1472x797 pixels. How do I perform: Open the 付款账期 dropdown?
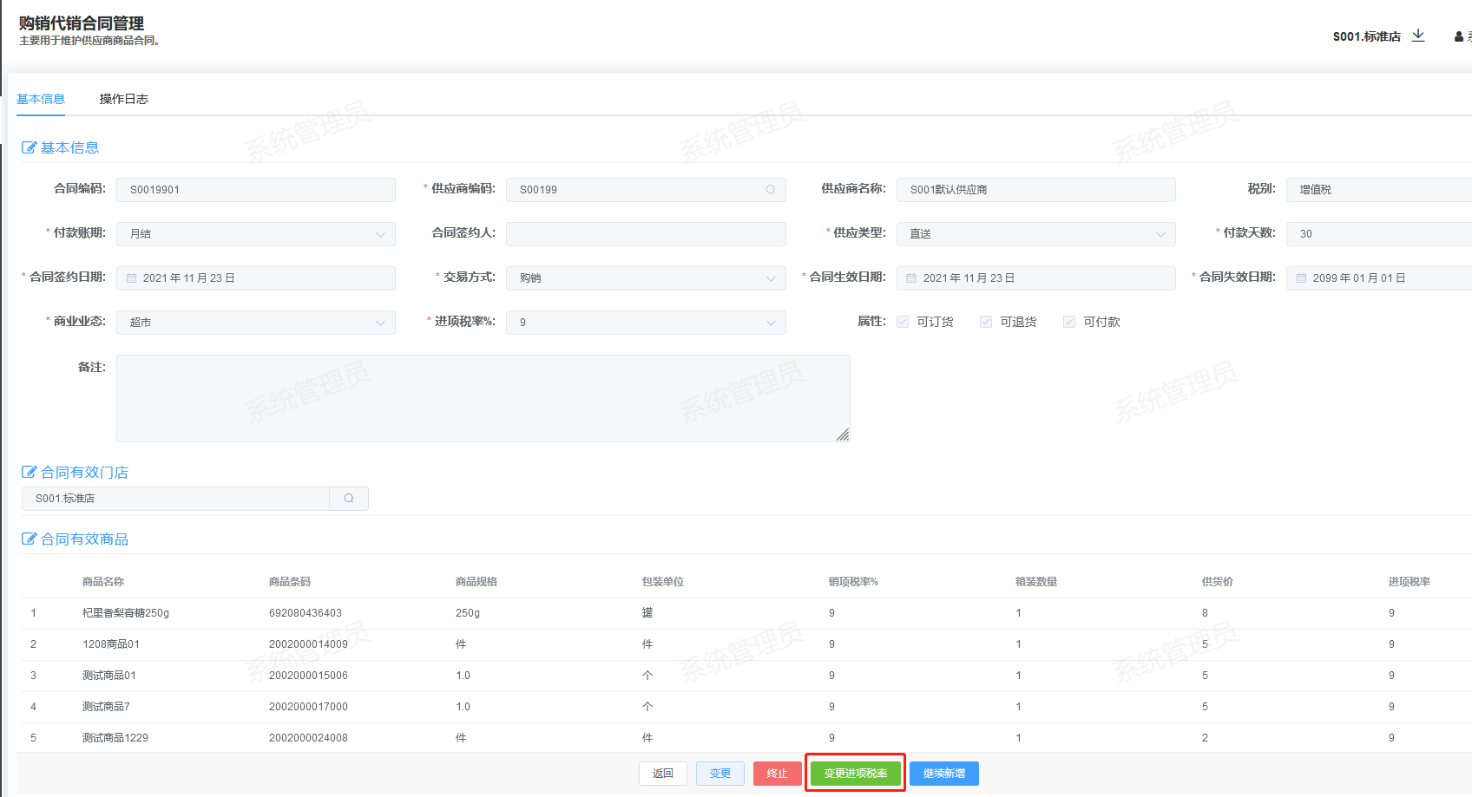click(x=256, y=234)
